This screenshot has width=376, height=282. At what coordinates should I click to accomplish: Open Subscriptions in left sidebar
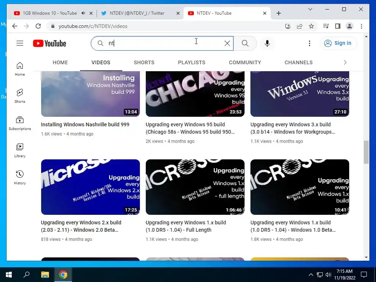click(20, 123)
